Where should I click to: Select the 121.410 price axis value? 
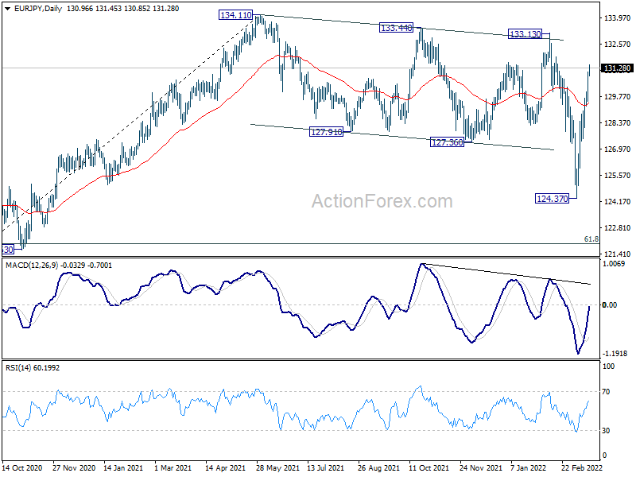pyautogui.click(x=618, y=254)
